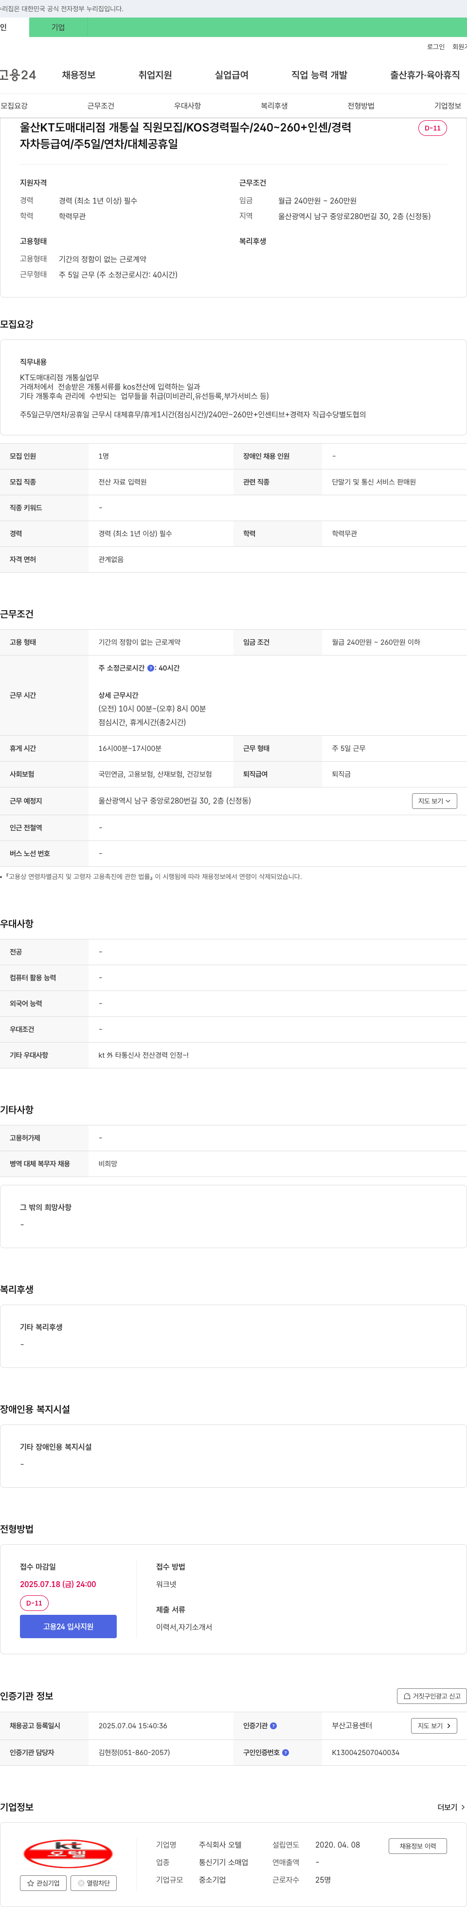The image size is (467, 1907).
Task: Click the 로그인 link
Action: tap(435, 47)
